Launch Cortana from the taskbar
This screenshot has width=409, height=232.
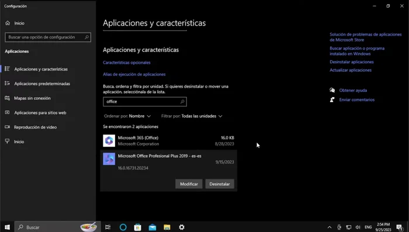[x=123, y=227]
